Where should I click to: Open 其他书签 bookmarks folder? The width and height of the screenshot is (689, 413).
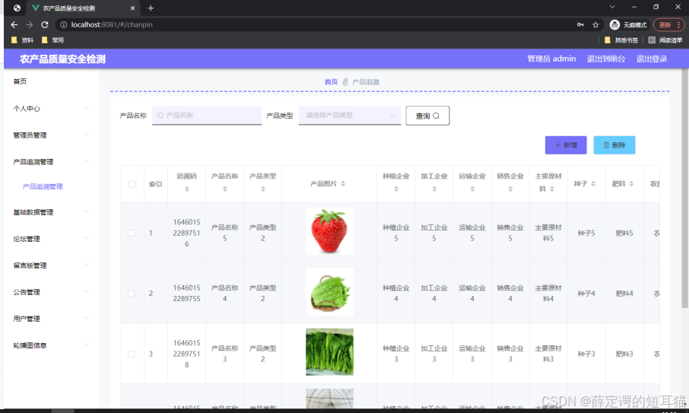click(621, 40)
